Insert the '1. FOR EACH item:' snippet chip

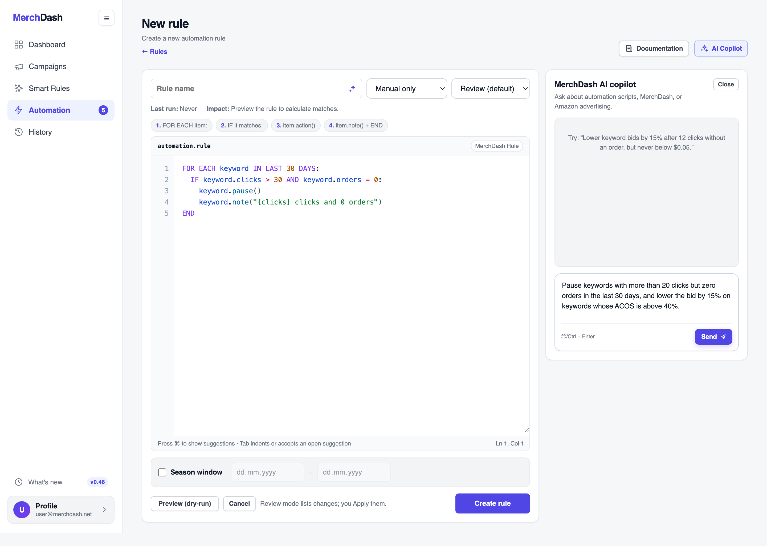(182, 125)
